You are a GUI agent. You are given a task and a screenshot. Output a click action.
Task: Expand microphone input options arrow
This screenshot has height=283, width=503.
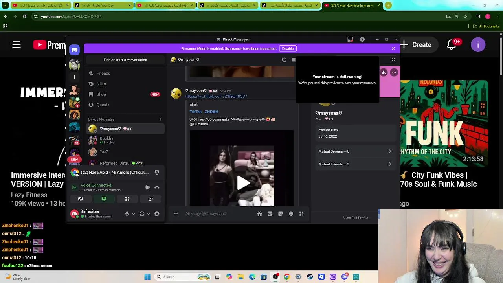coord(133,214)
